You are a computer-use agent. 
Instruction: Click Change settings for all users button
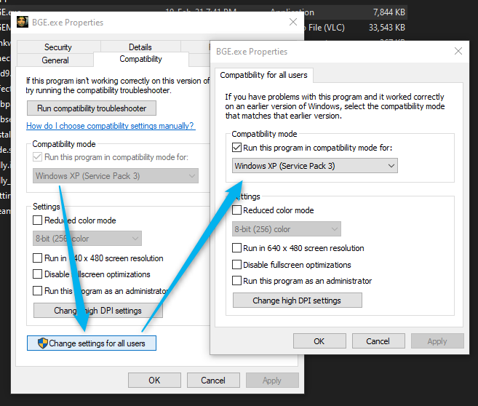coord(92,343)
